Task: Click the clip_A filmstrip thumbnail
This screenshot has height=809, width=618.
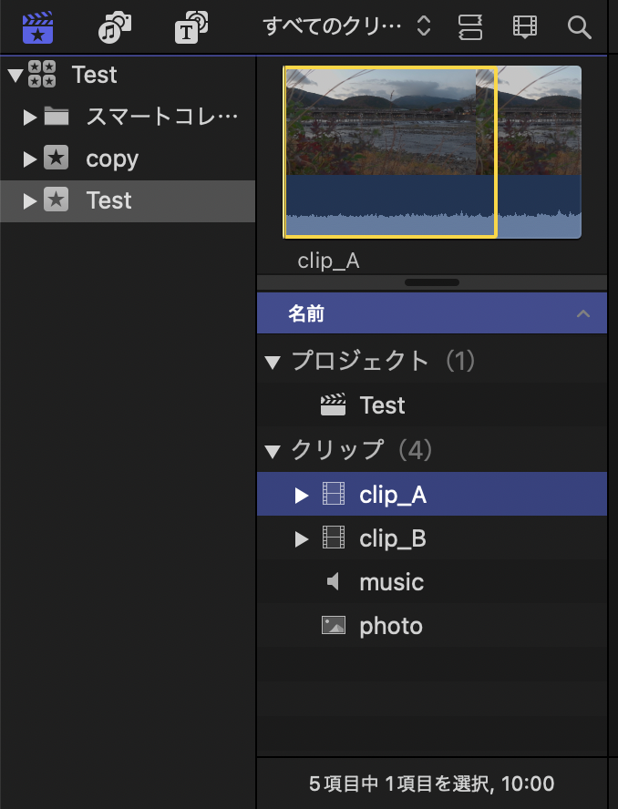Action: coord(390,151)
